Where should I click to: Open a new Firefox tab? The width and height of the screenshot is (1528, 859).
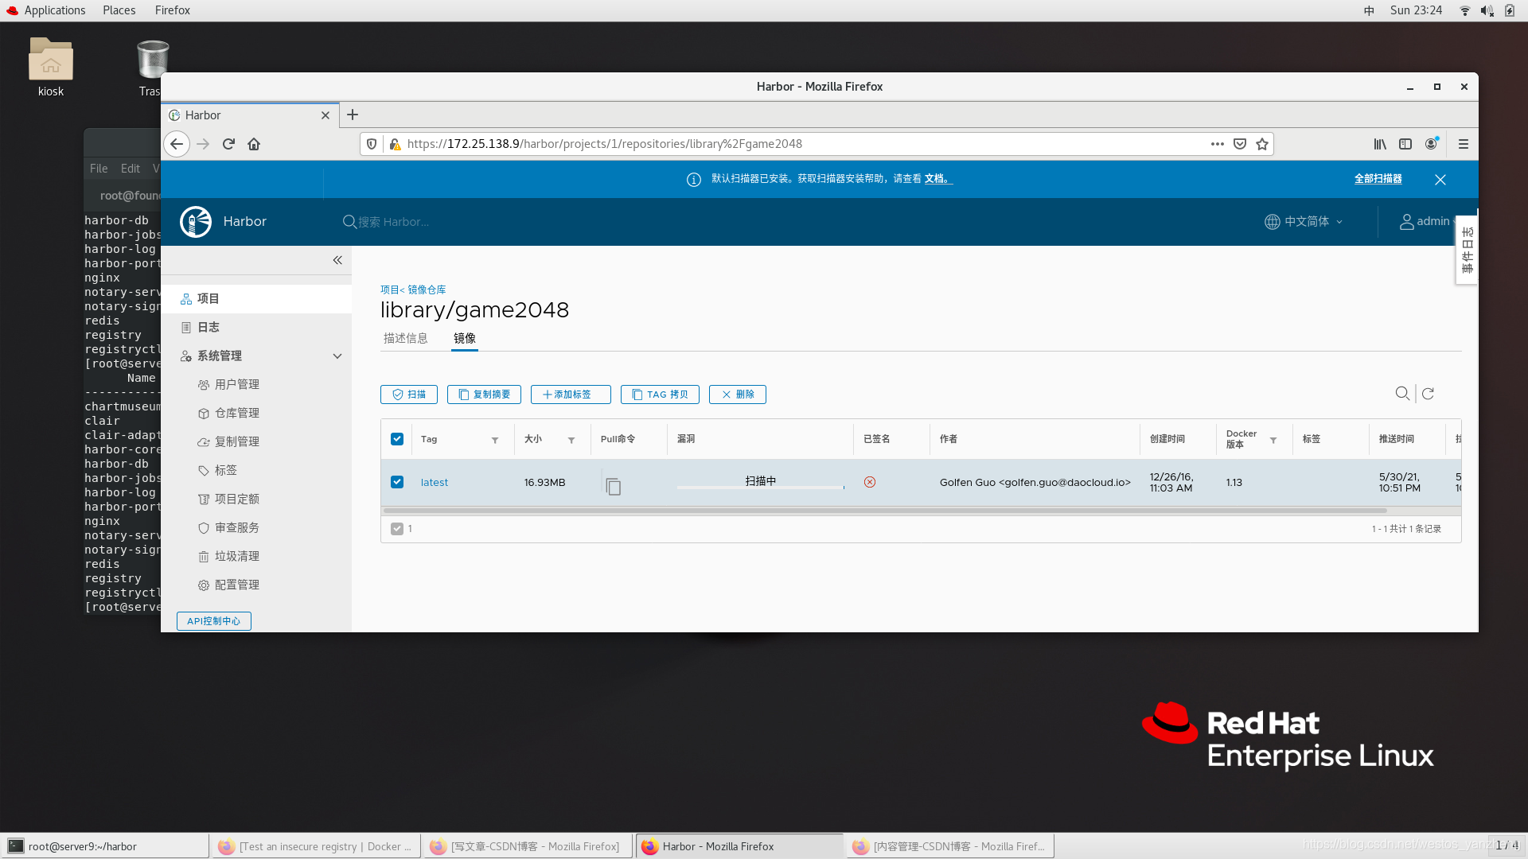pyautogui.click(x=353, y=115)
